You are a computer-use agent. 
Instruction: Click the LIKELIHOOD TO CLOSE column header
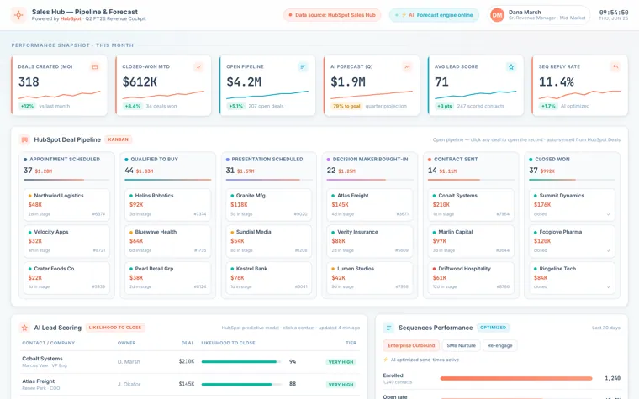228,343
